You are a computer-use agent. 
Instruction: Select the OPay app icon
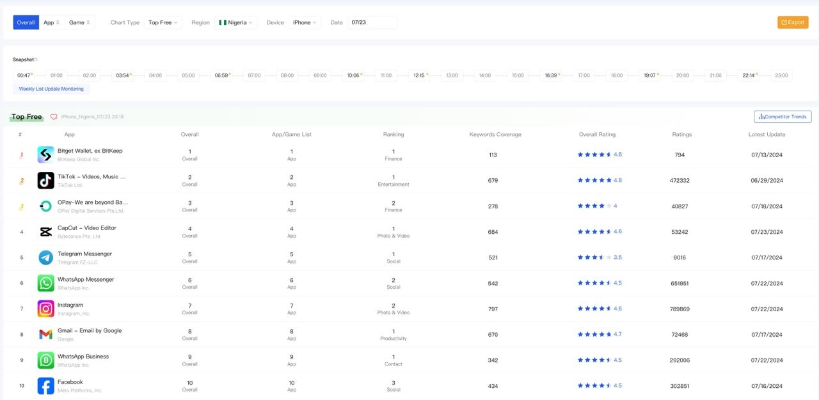(x=45, y=206)
